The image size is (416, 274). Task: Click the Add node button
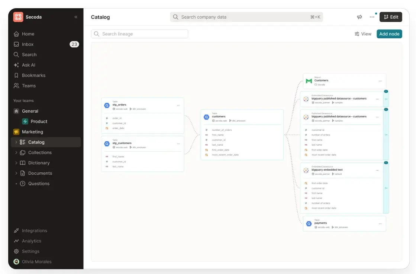pos(389,34)
